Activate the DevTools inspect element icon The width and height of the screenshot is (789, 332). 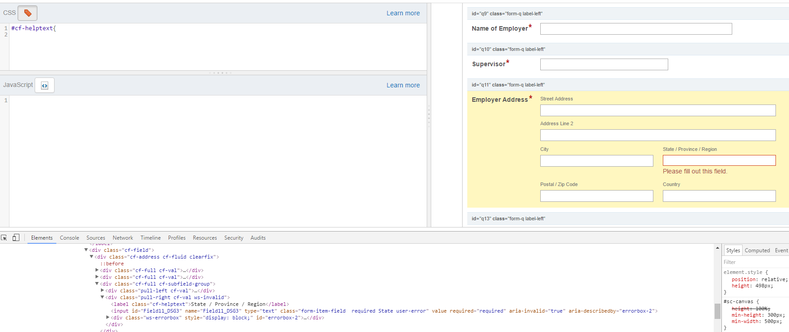pos(4,237)
